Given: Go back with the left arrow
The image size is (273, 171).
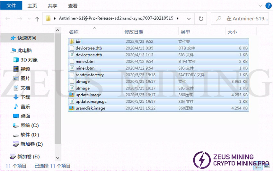Looking at the screenshot, I should click(x=8, y=19).
